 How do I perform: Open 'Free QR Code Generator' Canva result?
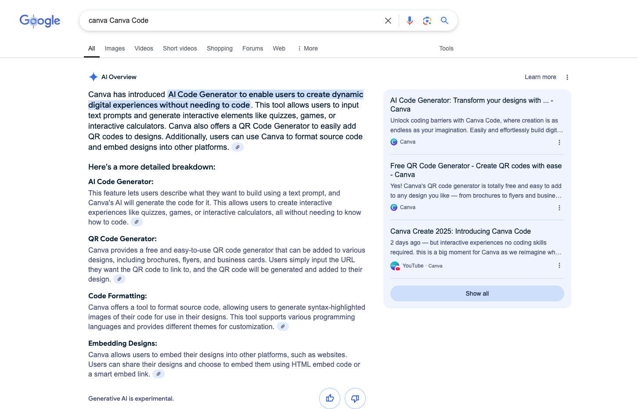pyautogui.click(x=476, y=170)
